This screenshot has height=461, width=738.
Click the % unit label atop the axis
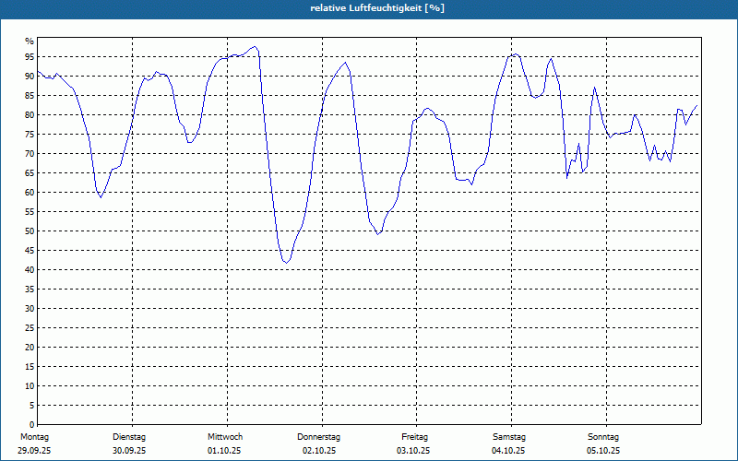(30, 41)
